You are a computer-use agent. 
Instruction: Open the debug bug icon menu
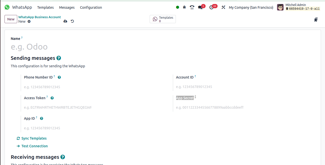(184, 7)
